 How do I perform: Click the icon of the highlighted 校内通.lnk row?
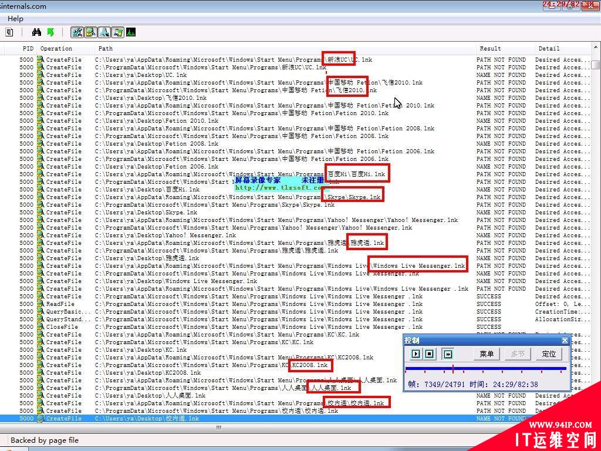click(x=40, y=418)
